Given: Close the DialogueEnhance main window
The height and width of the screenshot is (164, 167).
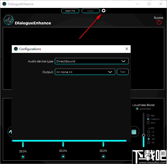Looking at the screenshot, I should pyautogui.click(x=161, y=4).
